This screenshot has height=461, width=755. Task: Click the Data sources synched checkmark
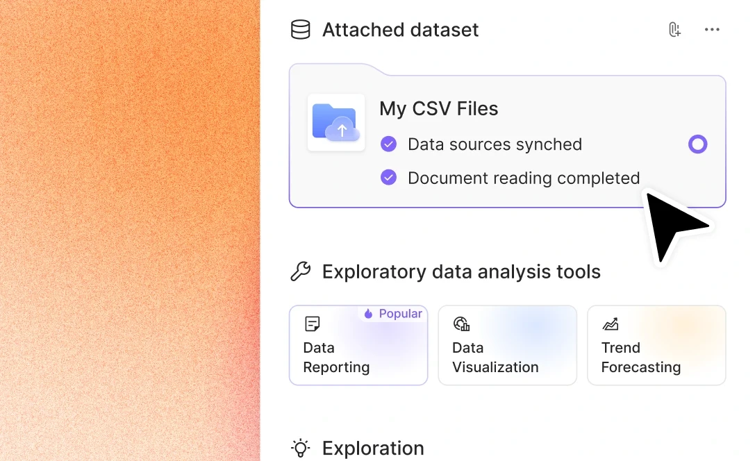click(388, 144)
